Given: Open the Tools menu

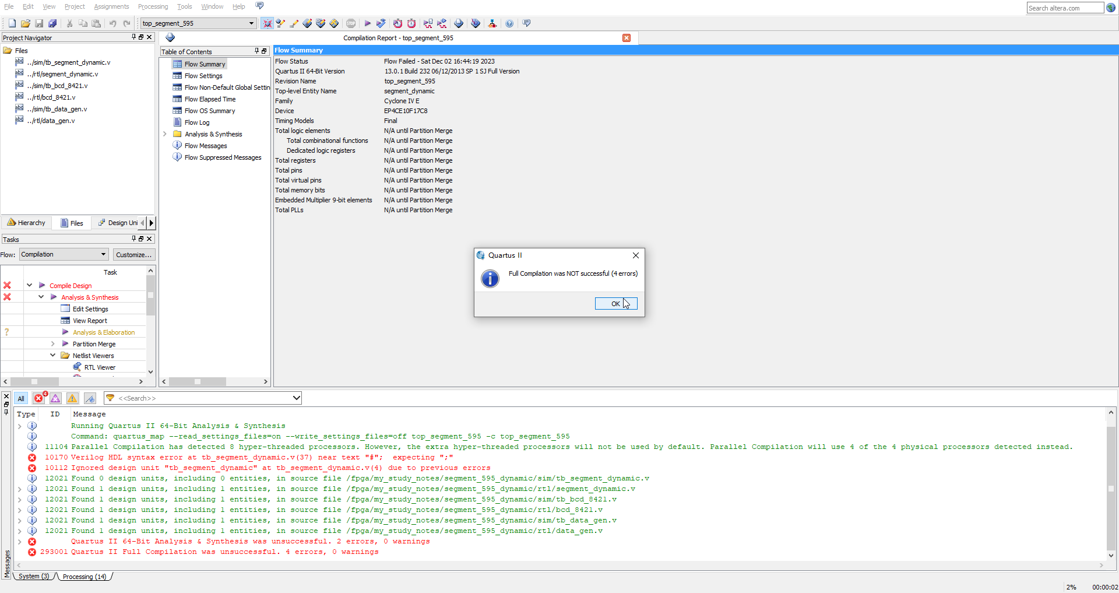Looking at the screenshot, I should (x=185, y=6).
